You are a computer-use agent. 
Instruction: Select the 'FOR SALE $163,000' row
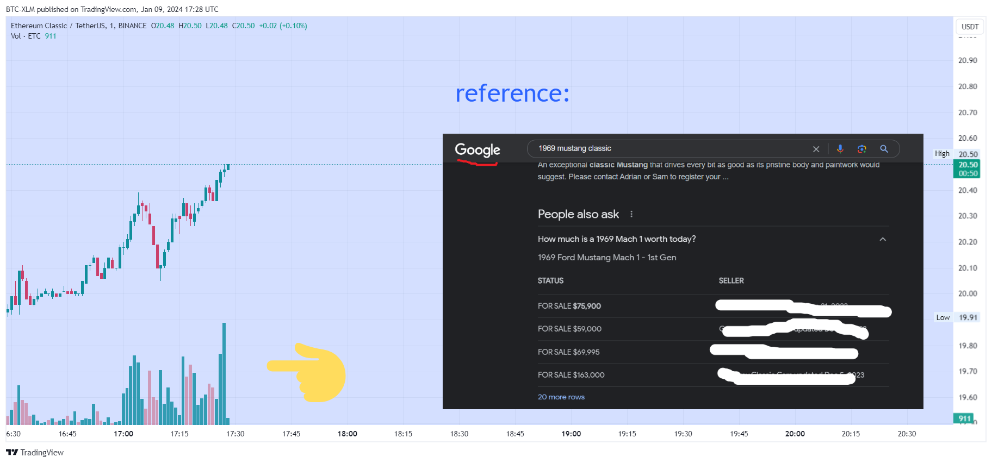[714, 375]
